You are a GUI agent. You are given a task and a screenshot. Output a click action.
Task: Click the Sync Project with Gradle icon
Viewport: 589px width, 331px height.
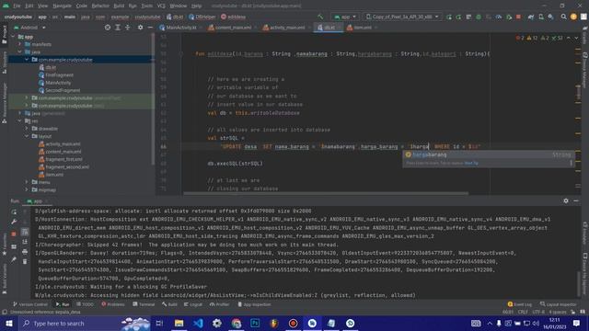pos(531,17)
